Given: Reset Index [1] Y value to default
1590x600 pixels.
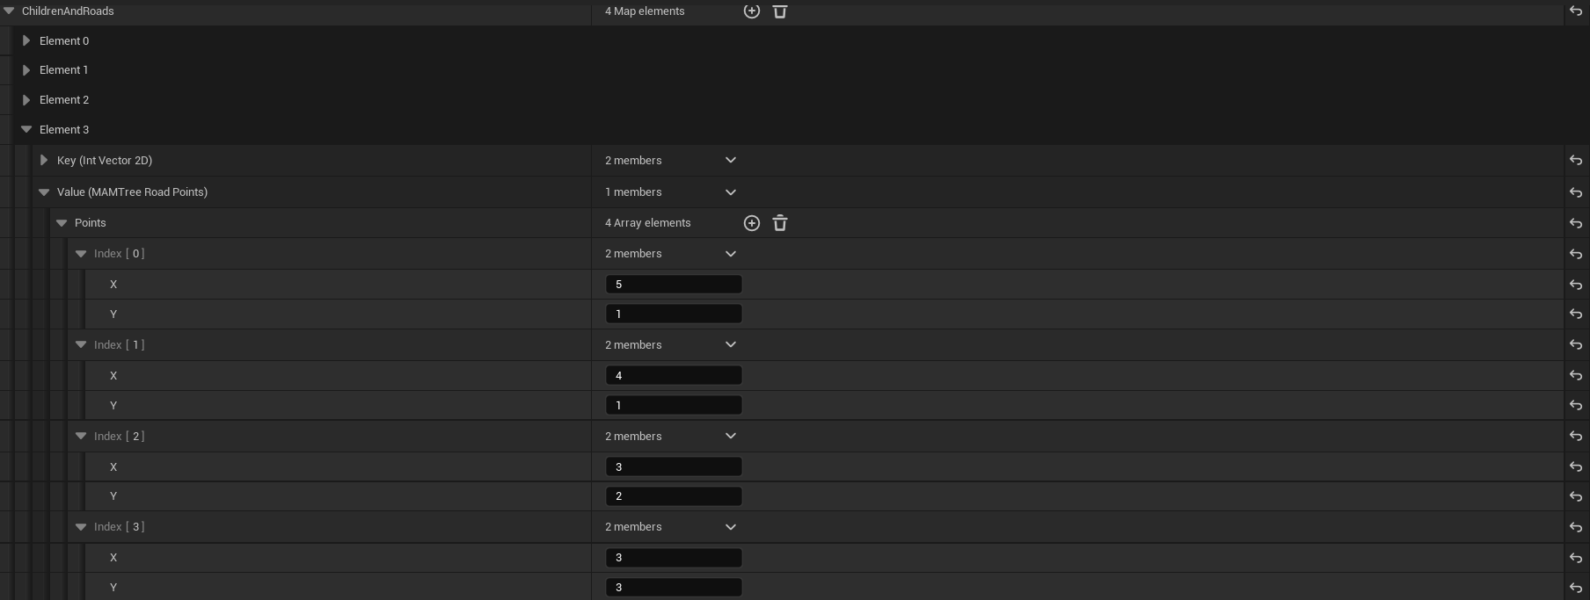Looking at the screenshot, I should [x=1576, y=405].
